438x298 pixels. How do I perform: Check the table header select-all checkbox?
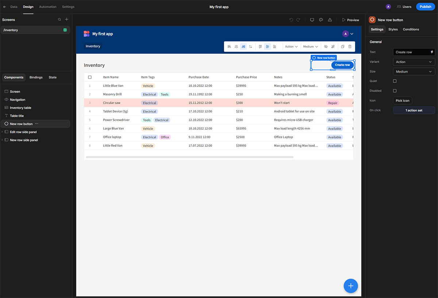[90, 77]
